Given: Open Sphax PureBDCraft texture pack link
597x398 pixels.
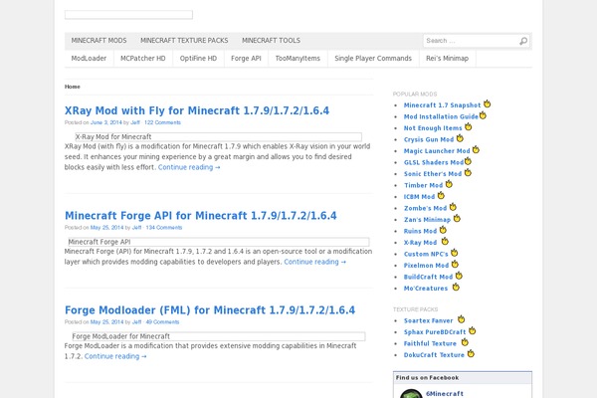Looking at the screenshot, I should coord(435,331).
